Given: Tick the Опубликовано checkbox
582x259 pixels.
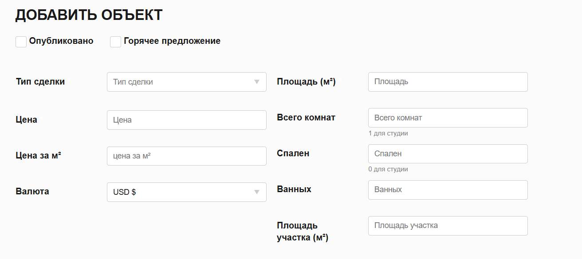Looking at the screenshot, I should pos(21,42).
